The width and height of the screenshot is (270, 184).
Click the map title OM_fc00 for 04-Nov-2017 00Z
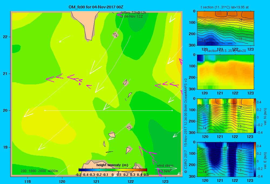[x=96, y=7]
